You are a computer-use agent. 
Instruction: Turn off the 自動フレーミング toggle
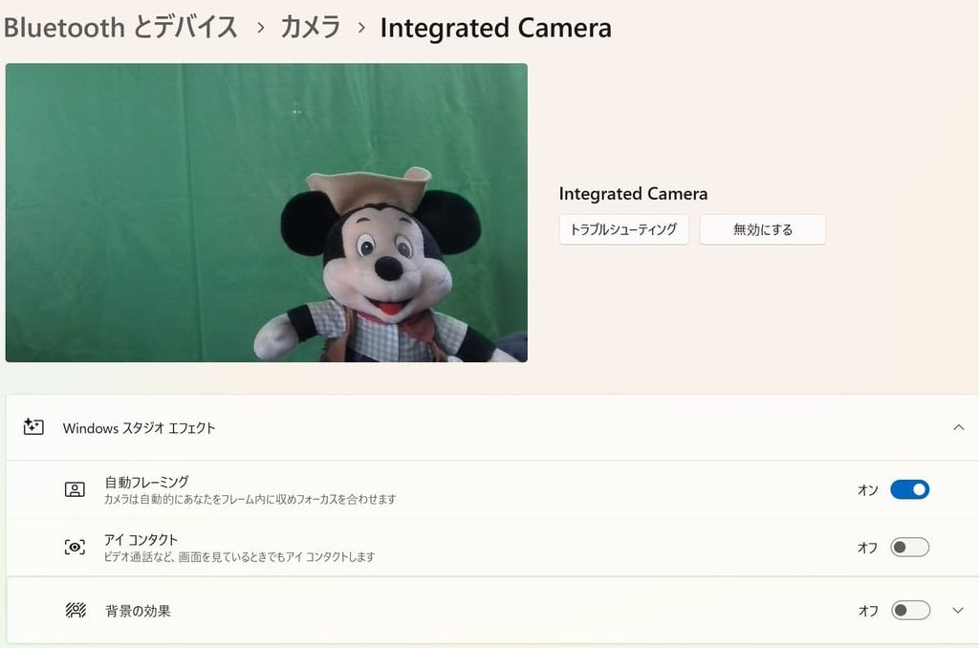910,489
